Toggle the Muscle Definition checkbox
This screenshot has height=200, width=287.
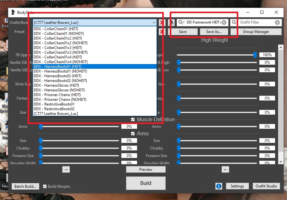pos(133,120)
